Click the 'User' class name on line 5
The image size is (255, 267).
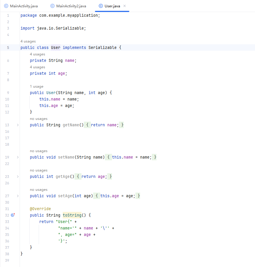click(56, 48)
